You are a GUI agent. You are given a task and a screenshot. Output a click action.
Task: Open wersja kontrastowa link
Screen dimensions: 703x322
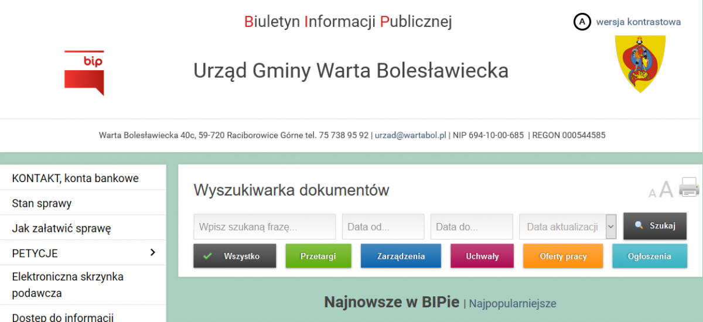click(x=638, y=22)
